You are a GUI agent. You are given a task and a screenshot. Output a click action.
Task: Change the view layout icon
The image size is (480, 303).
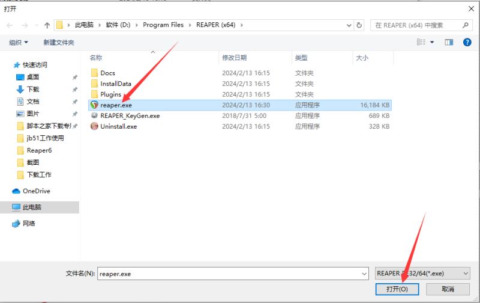[421, 42]
